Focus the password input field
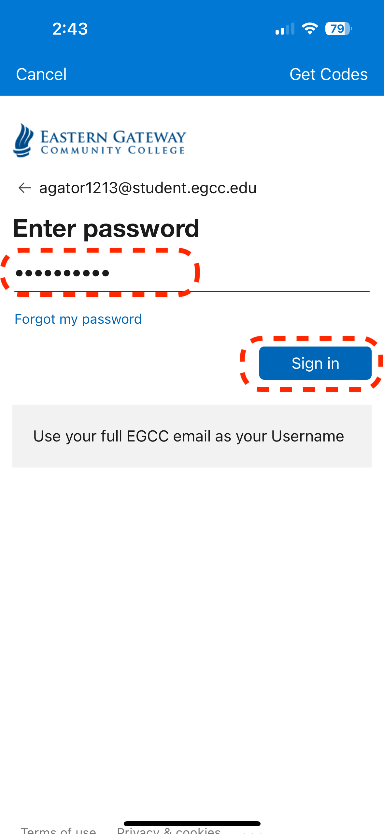 pos(192,273)
